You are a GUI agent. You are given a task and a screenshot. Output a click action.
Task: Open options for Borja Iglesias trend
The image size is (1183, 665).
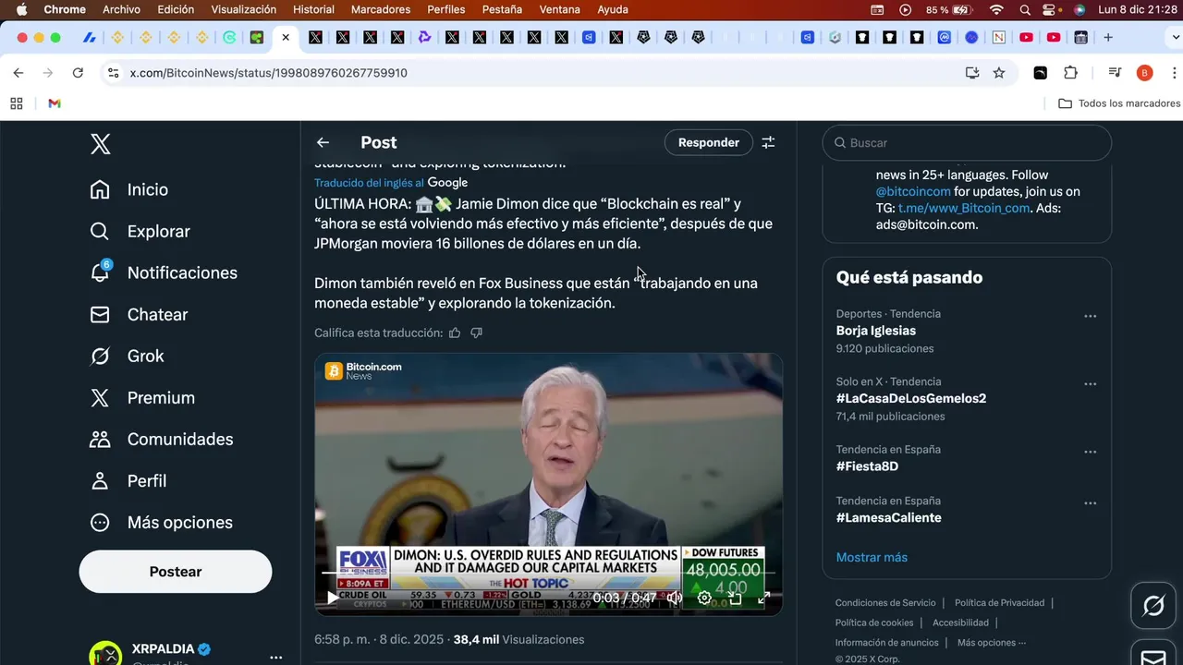[x=1090, y=316]
